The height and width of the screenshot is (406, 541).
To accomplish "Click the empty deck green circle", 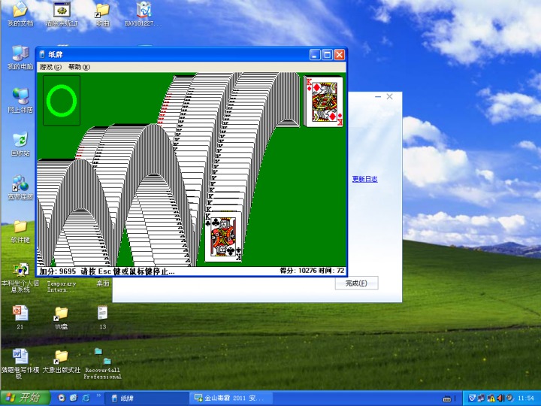I will (x=62, y=101).
